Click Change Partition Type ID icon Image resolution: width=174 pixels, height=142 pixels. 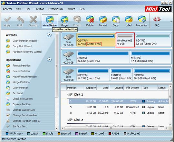[x=8, y=121]
